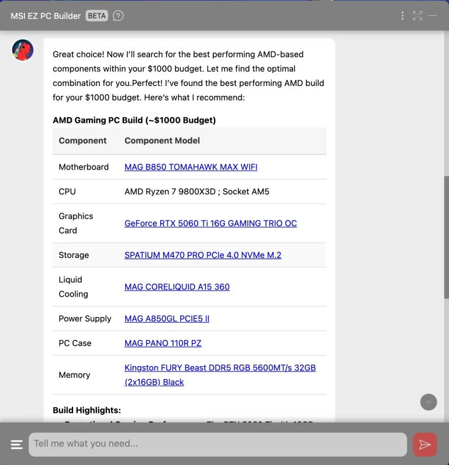The image size is (449, 465).
Task: Click the 'Component' column header
Action: [x=82, y=140]
